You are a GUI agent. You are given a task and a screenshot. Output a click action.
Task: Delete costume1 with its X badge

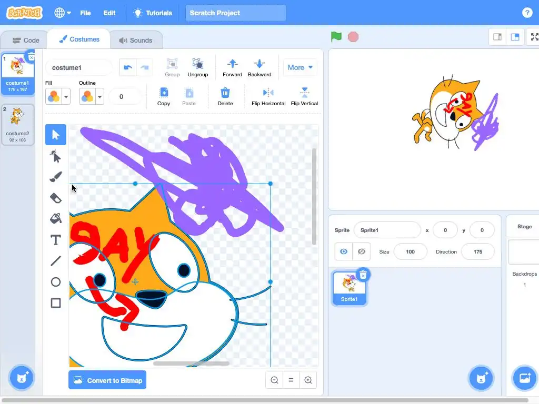pyautogui.click(x=31, y=57)
